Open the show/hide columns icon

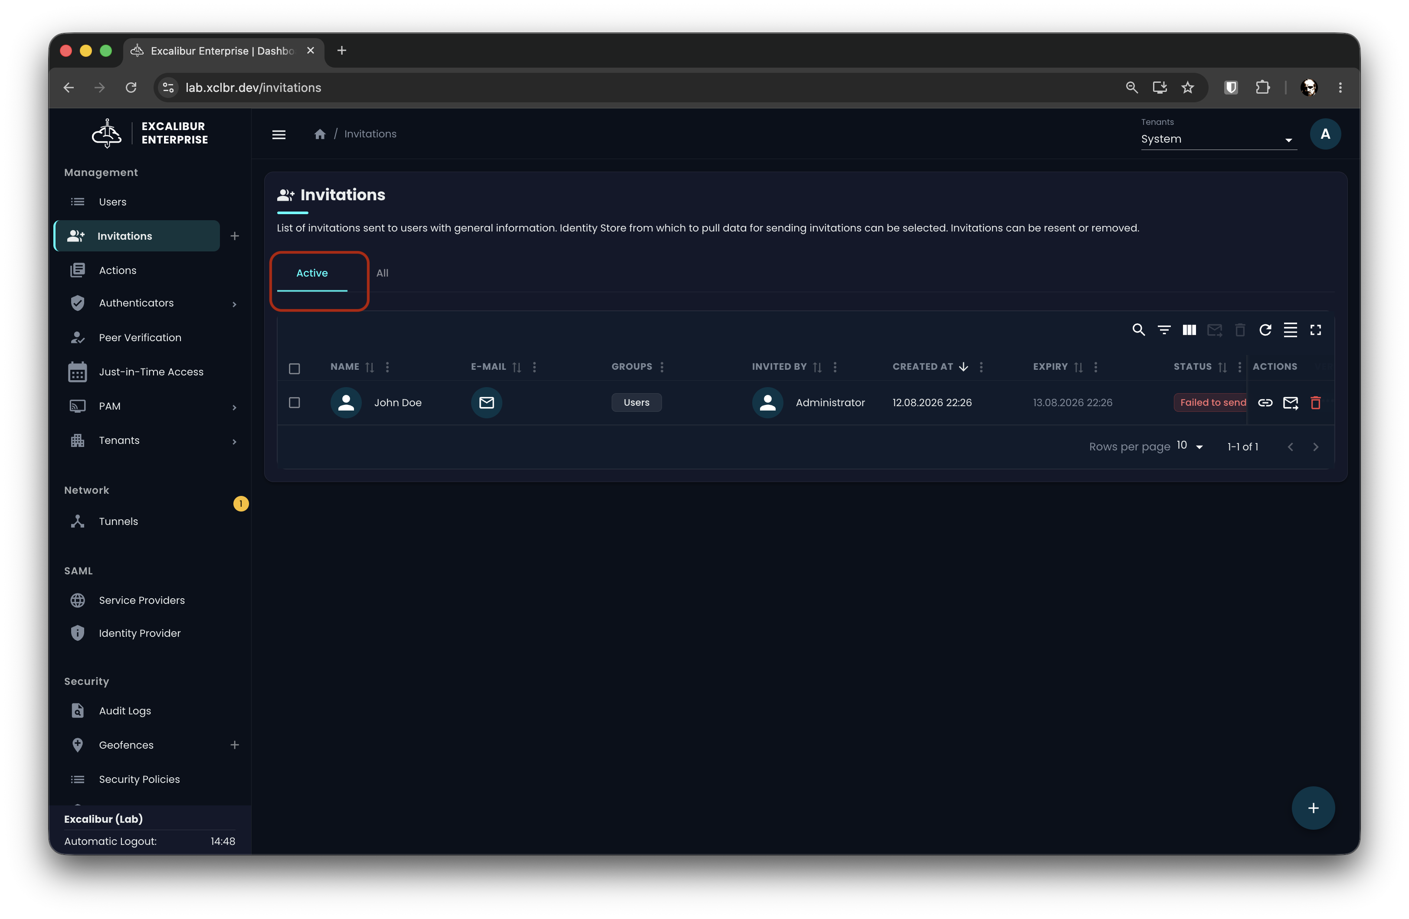point(1189,329)
